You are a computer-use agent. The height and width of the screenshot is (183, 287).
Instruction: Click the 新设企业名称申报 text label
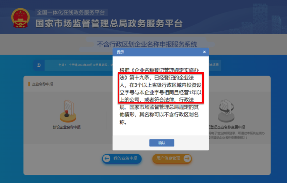[x=67, y=127]
